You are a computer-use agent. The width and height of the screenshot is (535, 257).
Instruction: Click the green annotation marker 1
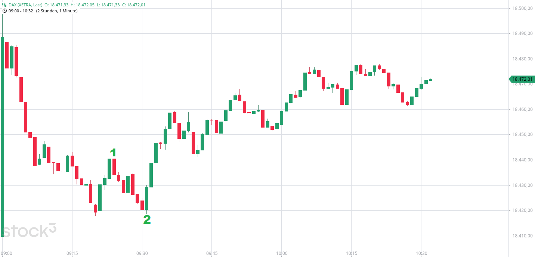pyautogui.click(x=113, y=153)
